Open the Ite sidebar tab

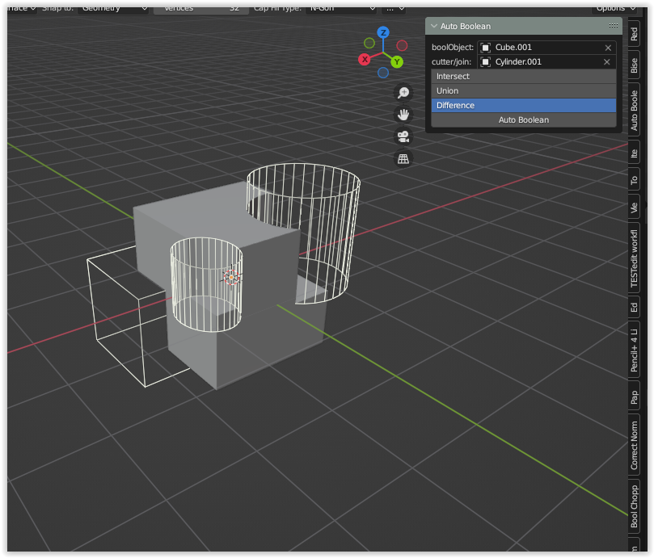[x=634, y=153]
